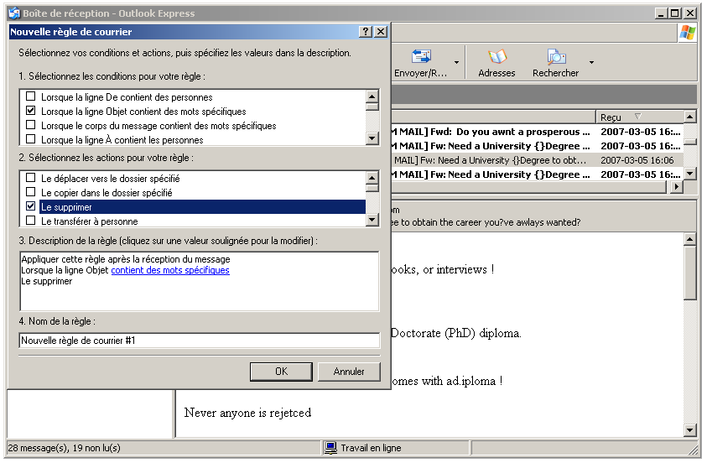Click the conditions list scrollbar thumb

pyautogui.click(x=372, y=107)
